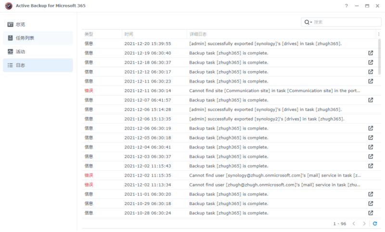Click the Active Backup for Microsoft 365 title
The width and height of the screenshot is (385, 232).
pos(51,6)
